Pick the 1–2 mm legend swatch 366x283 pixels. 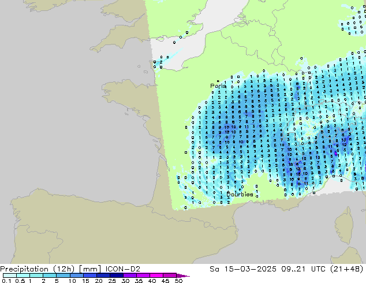tap(36, 275)
